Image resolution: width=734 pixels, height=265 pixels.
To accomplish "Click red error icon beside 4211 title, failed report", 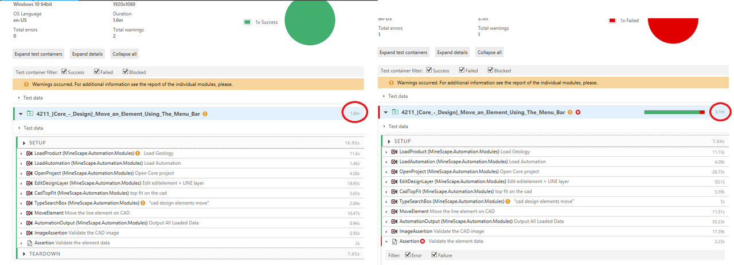I will 578,112.
